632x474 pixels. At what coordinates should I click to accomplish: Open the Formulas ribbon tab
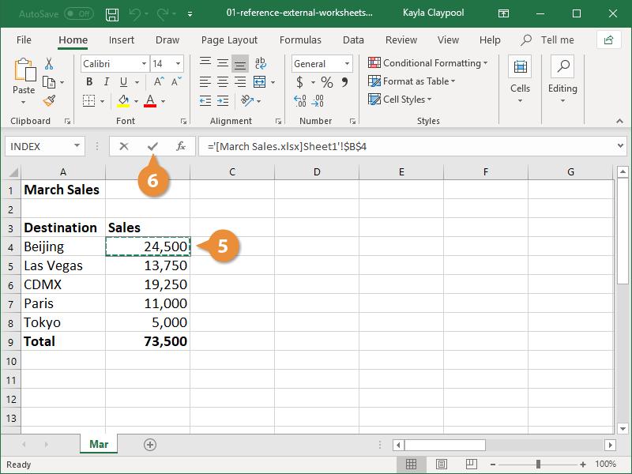[x=300, y=39]
